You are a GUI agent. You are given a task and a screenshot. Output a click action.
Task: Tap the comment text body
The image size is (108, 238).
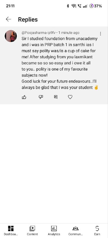(60, 63)
